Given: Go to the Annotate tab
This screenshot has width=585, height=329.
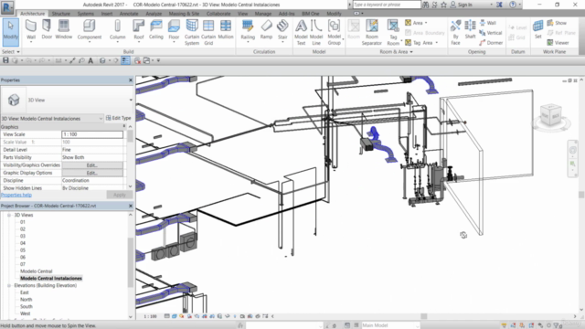Looking at the screenshot, I should [x=129, y=14].
